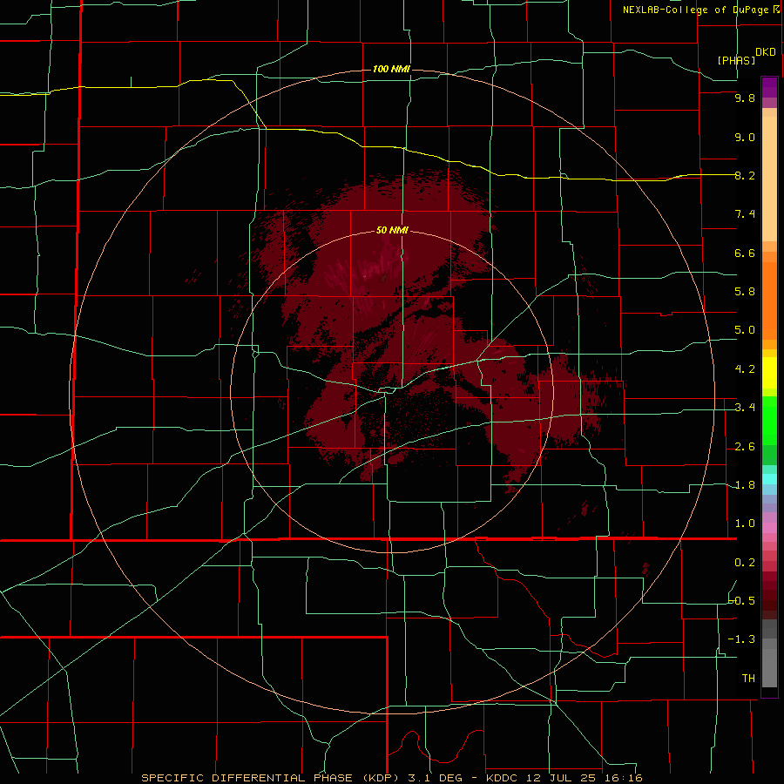Click the 2.6 scale label

pos(745,447)
